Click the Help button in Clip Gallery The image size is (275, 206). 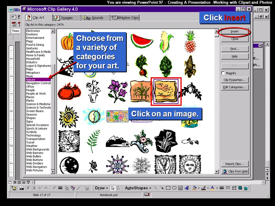[x=235, y=56]
